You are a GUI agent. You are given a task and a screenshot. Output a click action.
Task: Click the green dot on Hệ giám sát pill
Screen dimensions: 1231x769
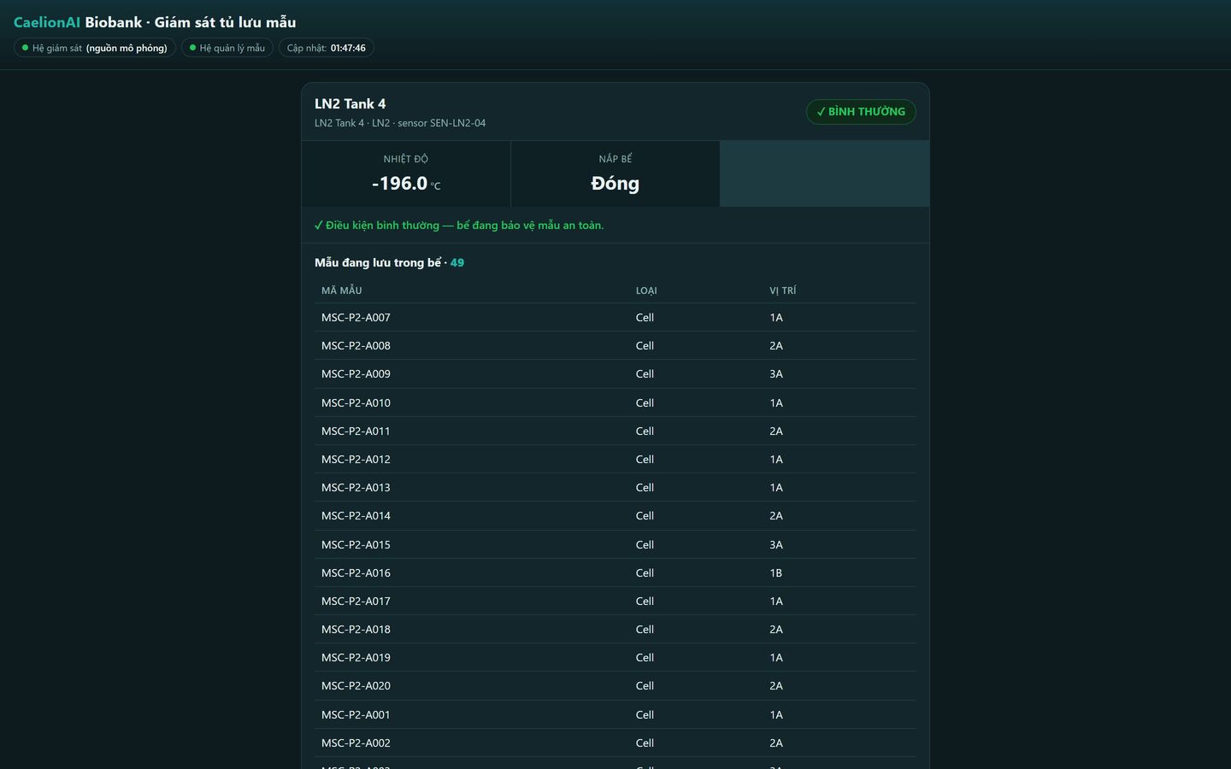[x=25, y=48]
